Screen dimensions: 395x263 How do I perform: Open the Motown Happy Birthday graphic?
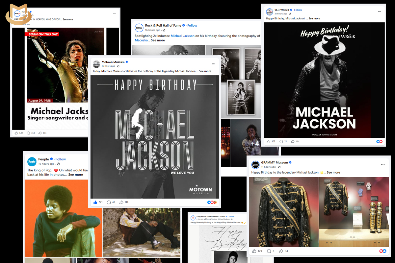pos(155,137)
